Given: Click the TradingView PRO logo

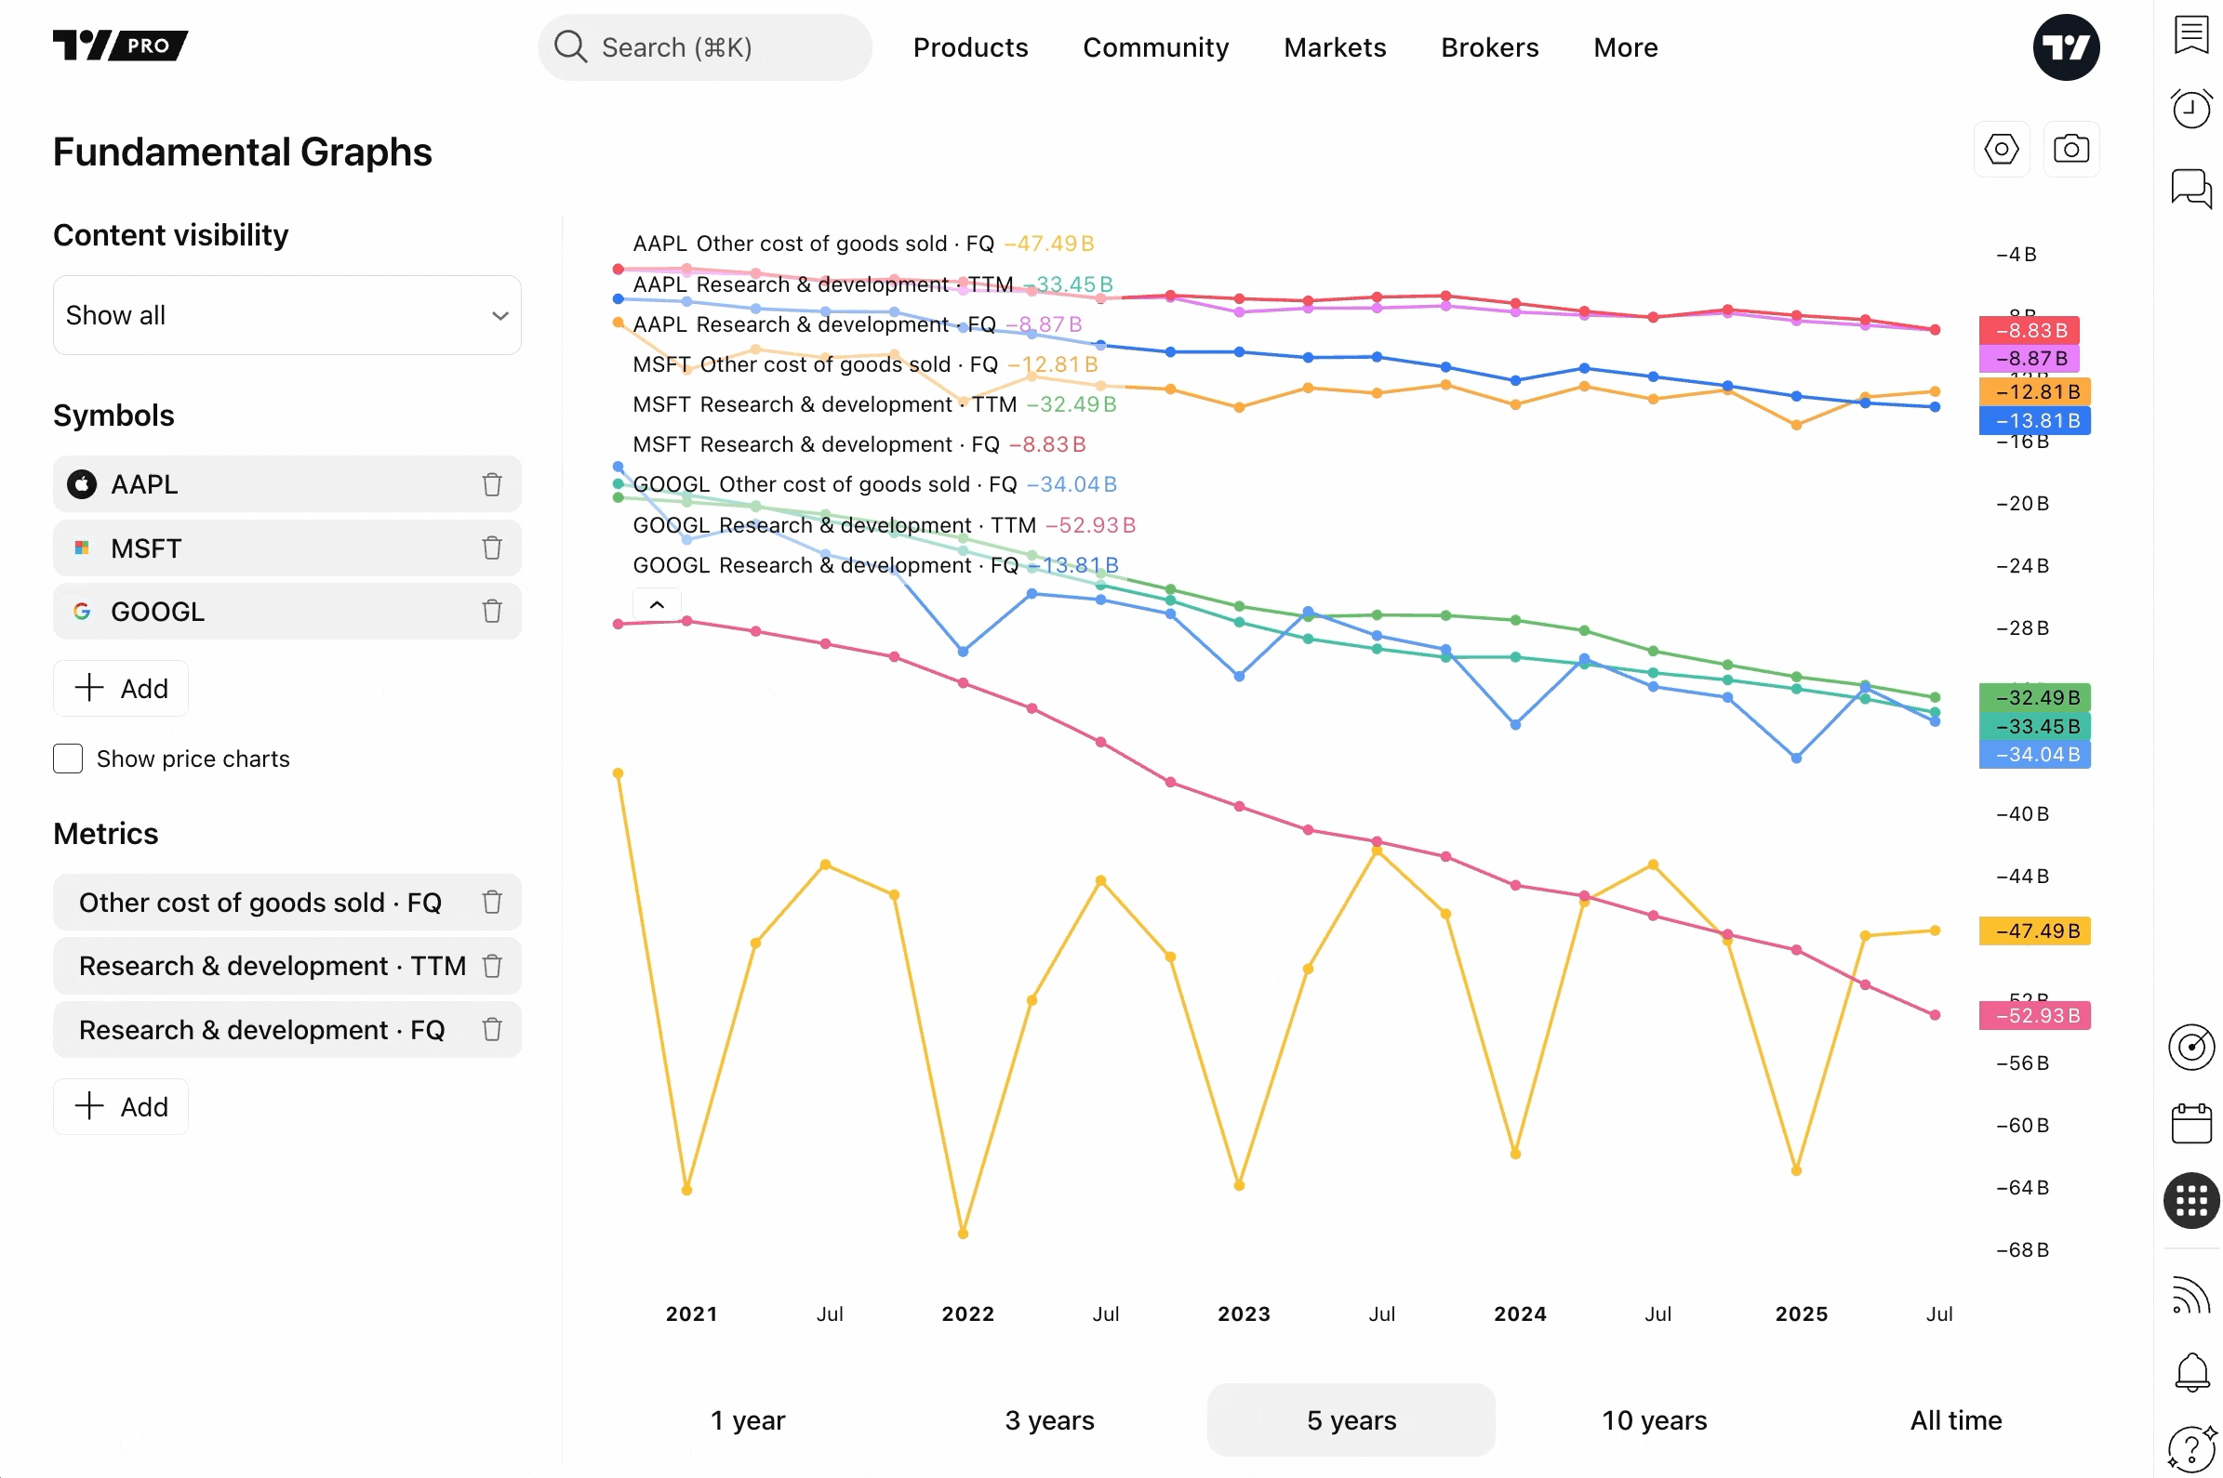Looking at the screenshot, I should [120, 46].
